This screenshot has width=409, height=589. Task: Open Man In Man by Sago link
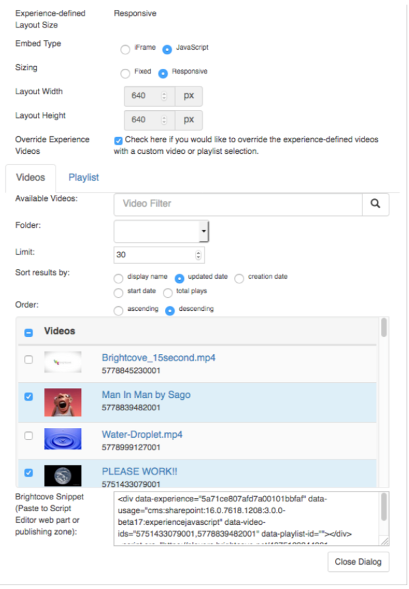click(146, 395)
